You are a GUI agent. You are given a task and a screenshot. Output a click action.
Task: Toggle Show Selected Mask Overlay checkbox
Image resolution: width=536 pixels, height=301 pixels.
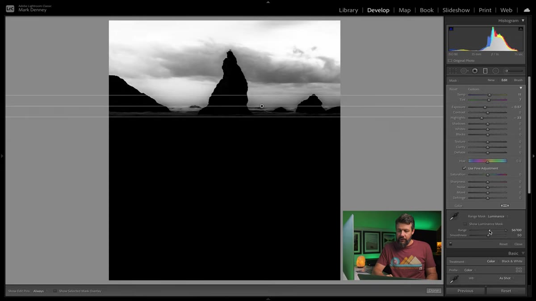point(55,291)
